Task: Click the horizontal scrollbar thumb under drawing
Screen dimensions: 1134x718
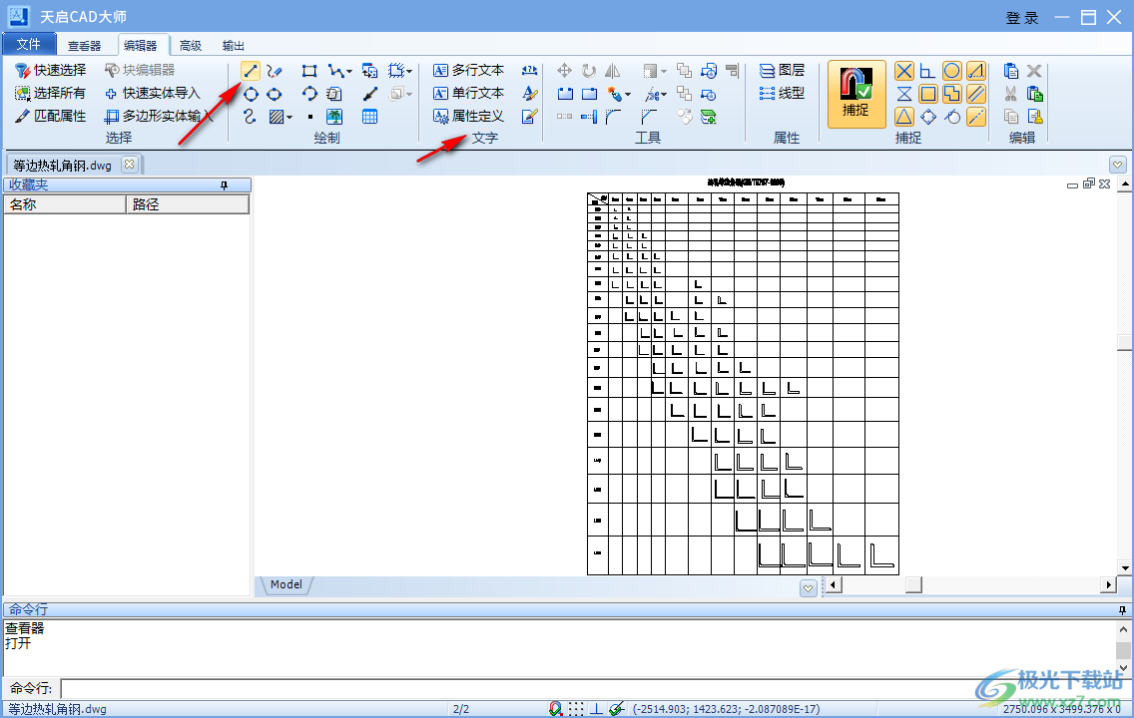Action: pyautogui.click(x=913, y=584)
